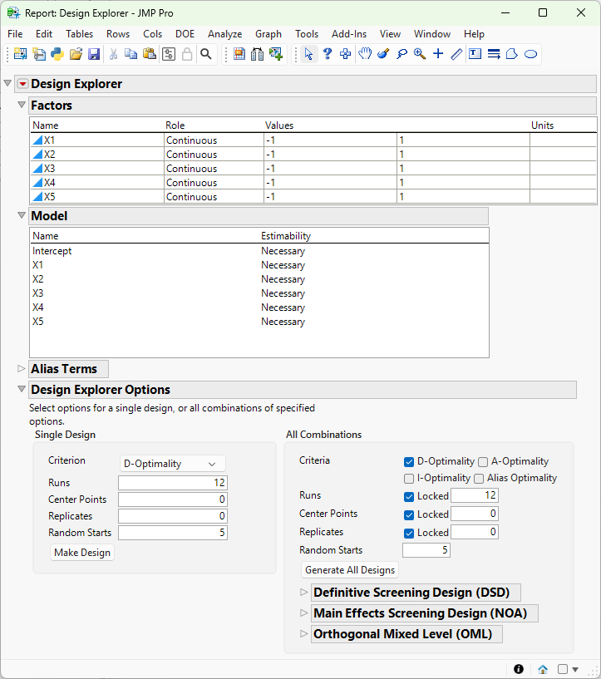Click the status bar dropdown arrow
The image size is (601, 679).
coord(575,670)
